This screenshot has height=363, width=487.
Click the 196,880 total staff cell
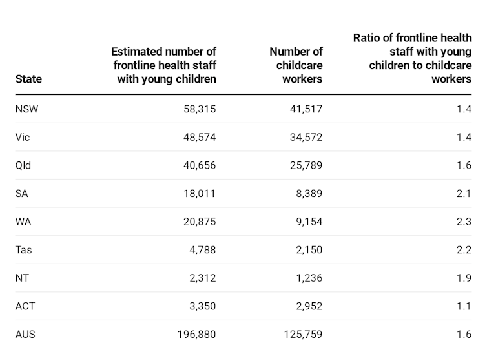coord(196,335)
